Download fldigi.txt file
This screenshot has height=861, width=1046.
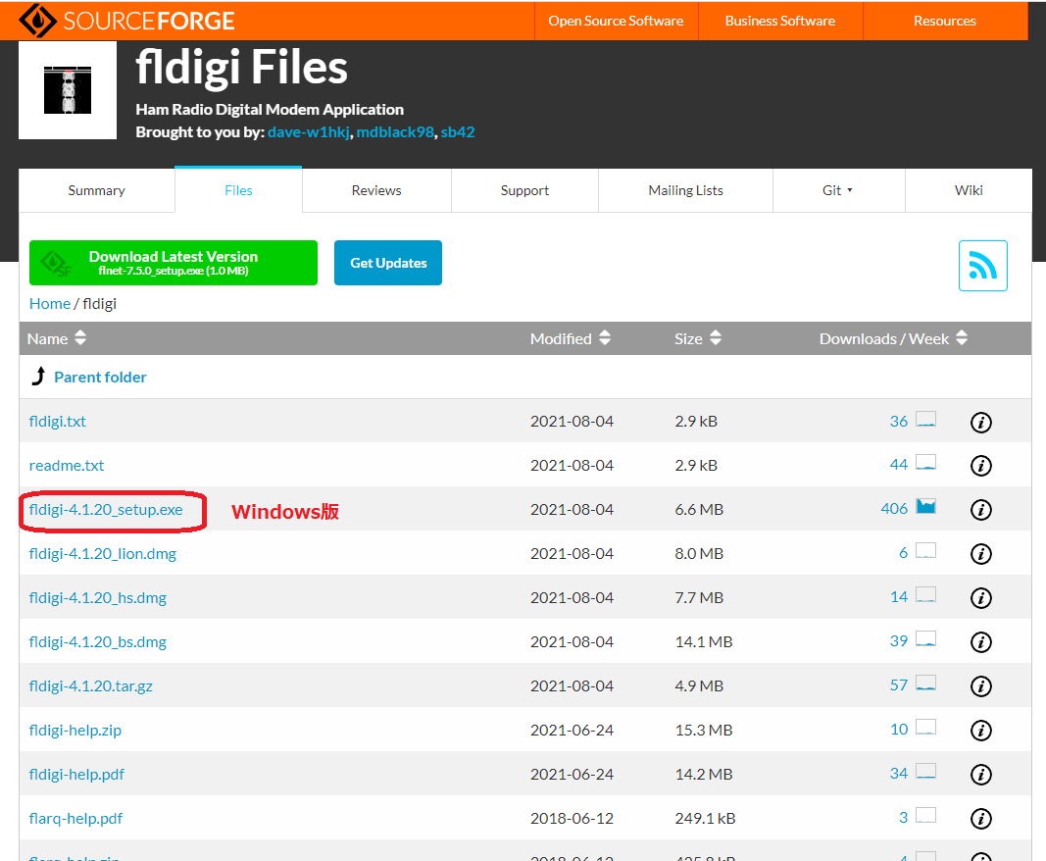pos(58,421)
